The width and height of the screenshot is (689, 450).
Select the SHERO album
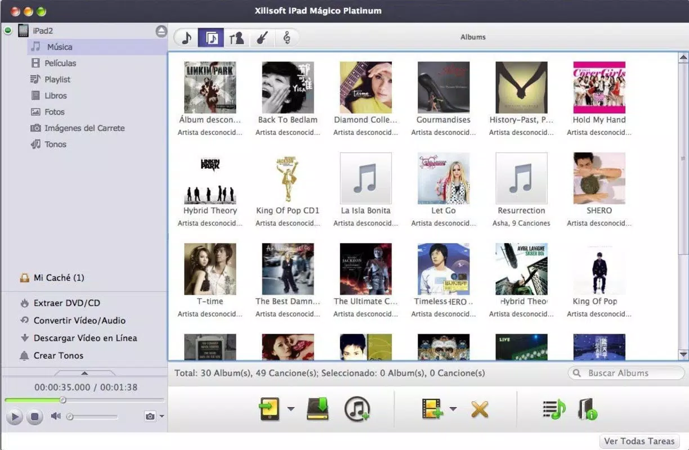599,178
